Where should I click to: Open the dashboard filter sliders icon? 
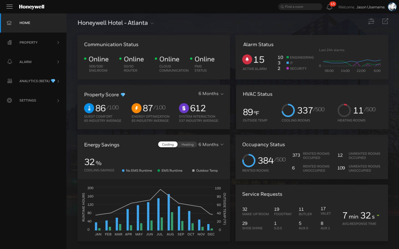[x=371, y=21]
